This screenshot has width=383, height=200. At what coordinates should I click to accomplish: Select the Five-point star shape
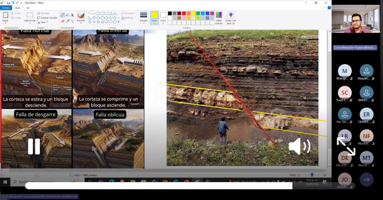point(98,22)
